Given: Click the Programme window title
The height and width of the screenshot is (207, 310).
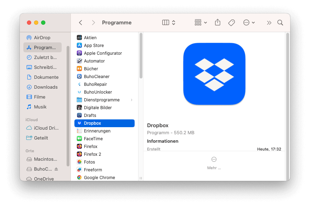Looking at the screenshot, I should click(117, 23).
